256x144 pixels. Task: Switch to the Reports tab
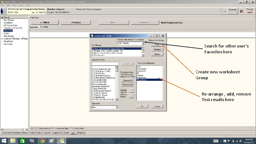[81, 133]
